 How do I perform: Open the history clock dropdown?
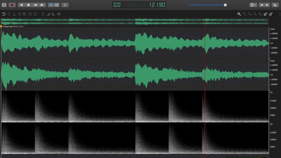[253, 5]
